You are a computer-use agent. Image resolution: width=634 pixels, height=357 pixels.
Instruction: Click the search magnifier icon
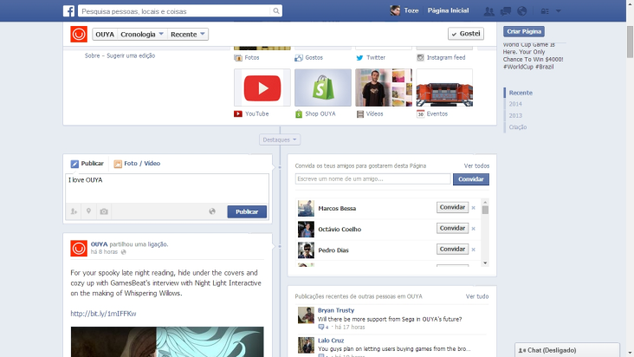pyautogui.click(x=276, y=11)
